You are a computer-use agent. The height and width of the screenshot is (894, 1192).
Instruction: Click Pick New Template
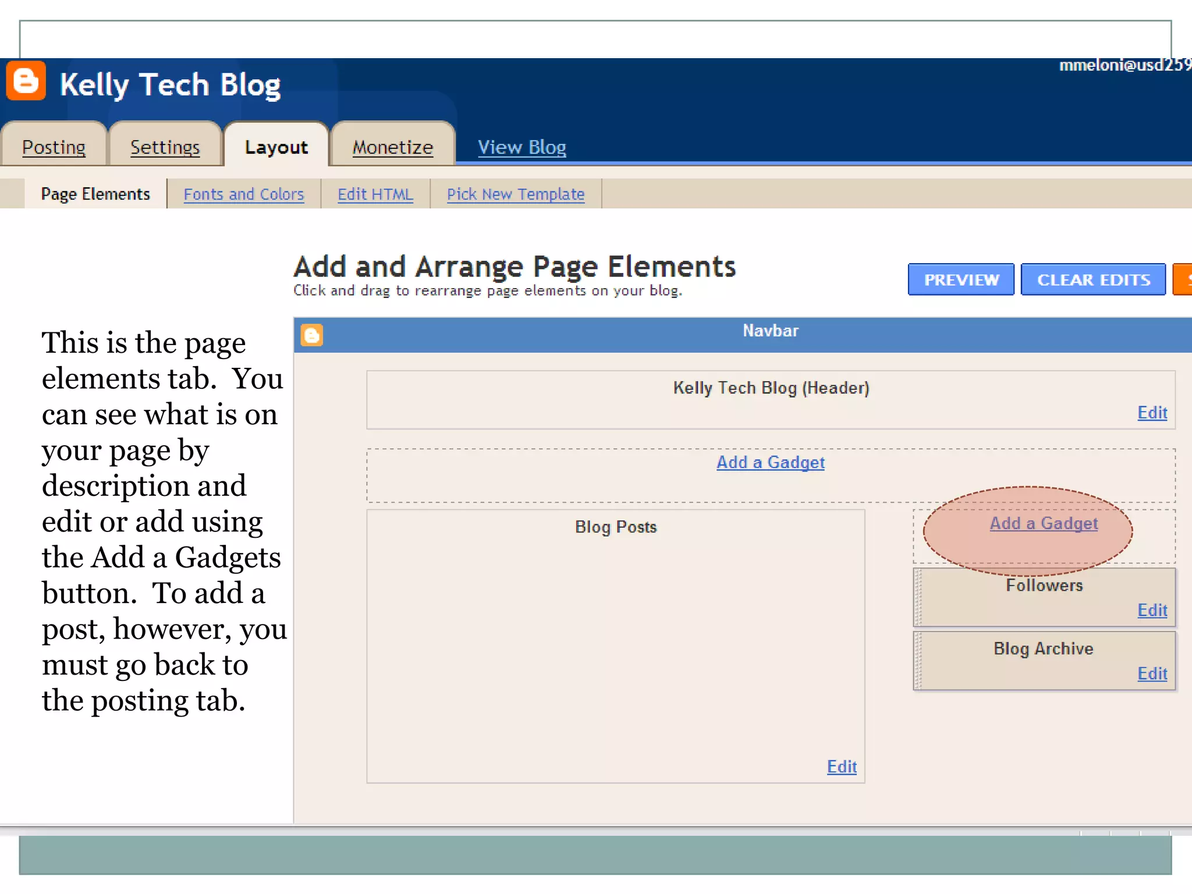pos(516,194)
